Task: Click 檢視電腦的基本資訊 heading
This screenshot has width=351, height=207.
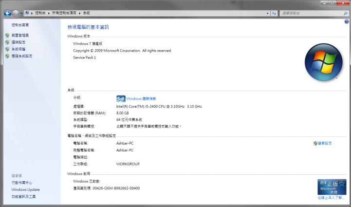Action: point(88,27)
